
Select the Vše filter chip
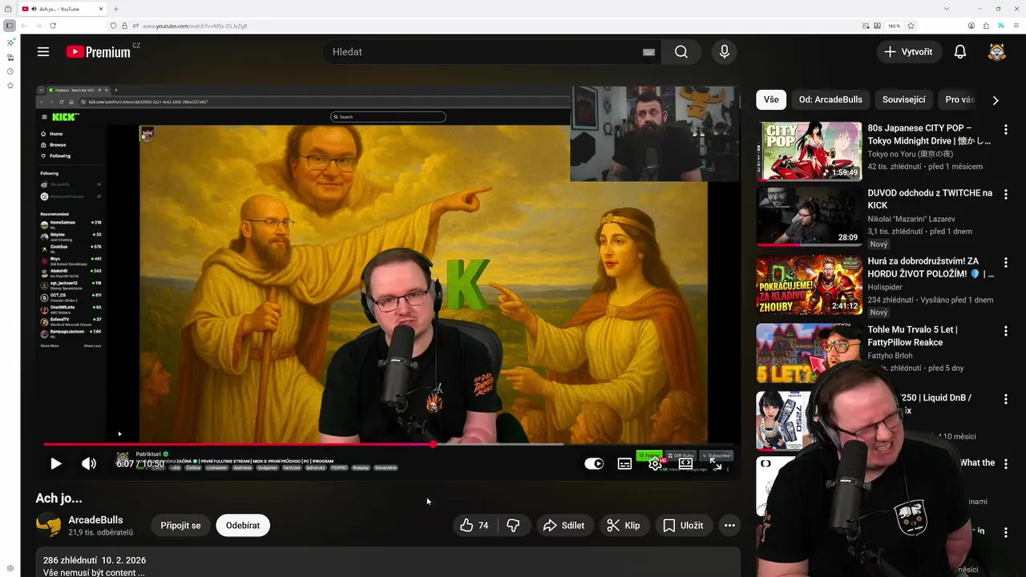[771, 99]
